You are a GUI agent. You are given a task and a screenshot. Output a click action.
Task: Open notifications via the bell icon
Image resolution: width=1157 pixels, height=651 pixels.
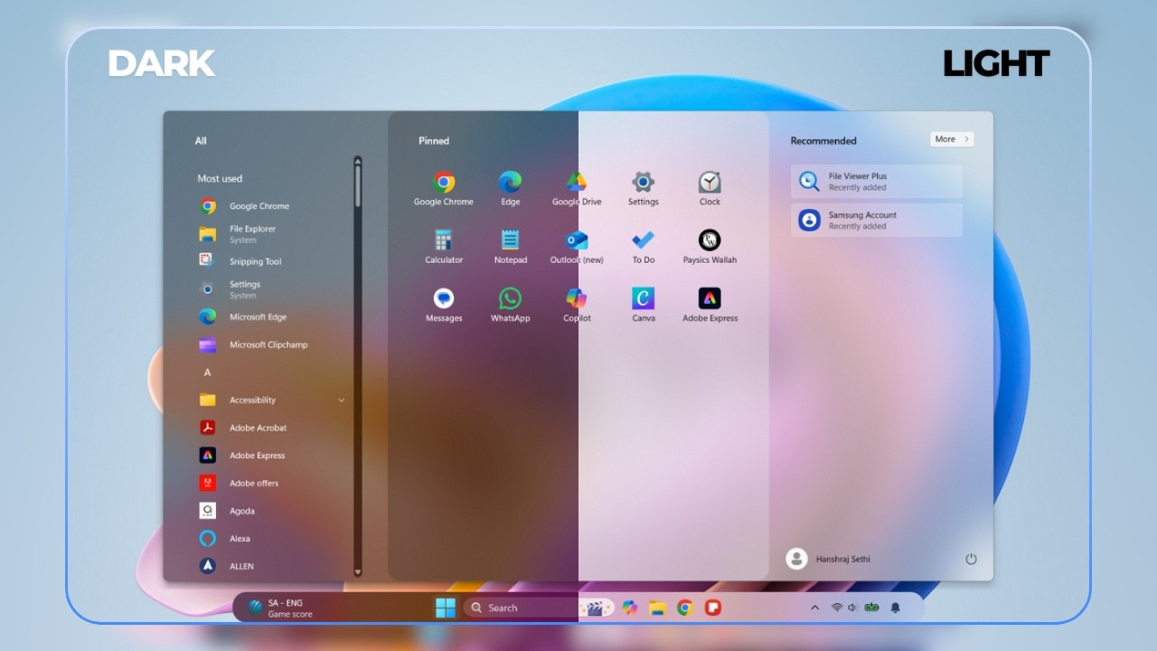tap(896, 608)
